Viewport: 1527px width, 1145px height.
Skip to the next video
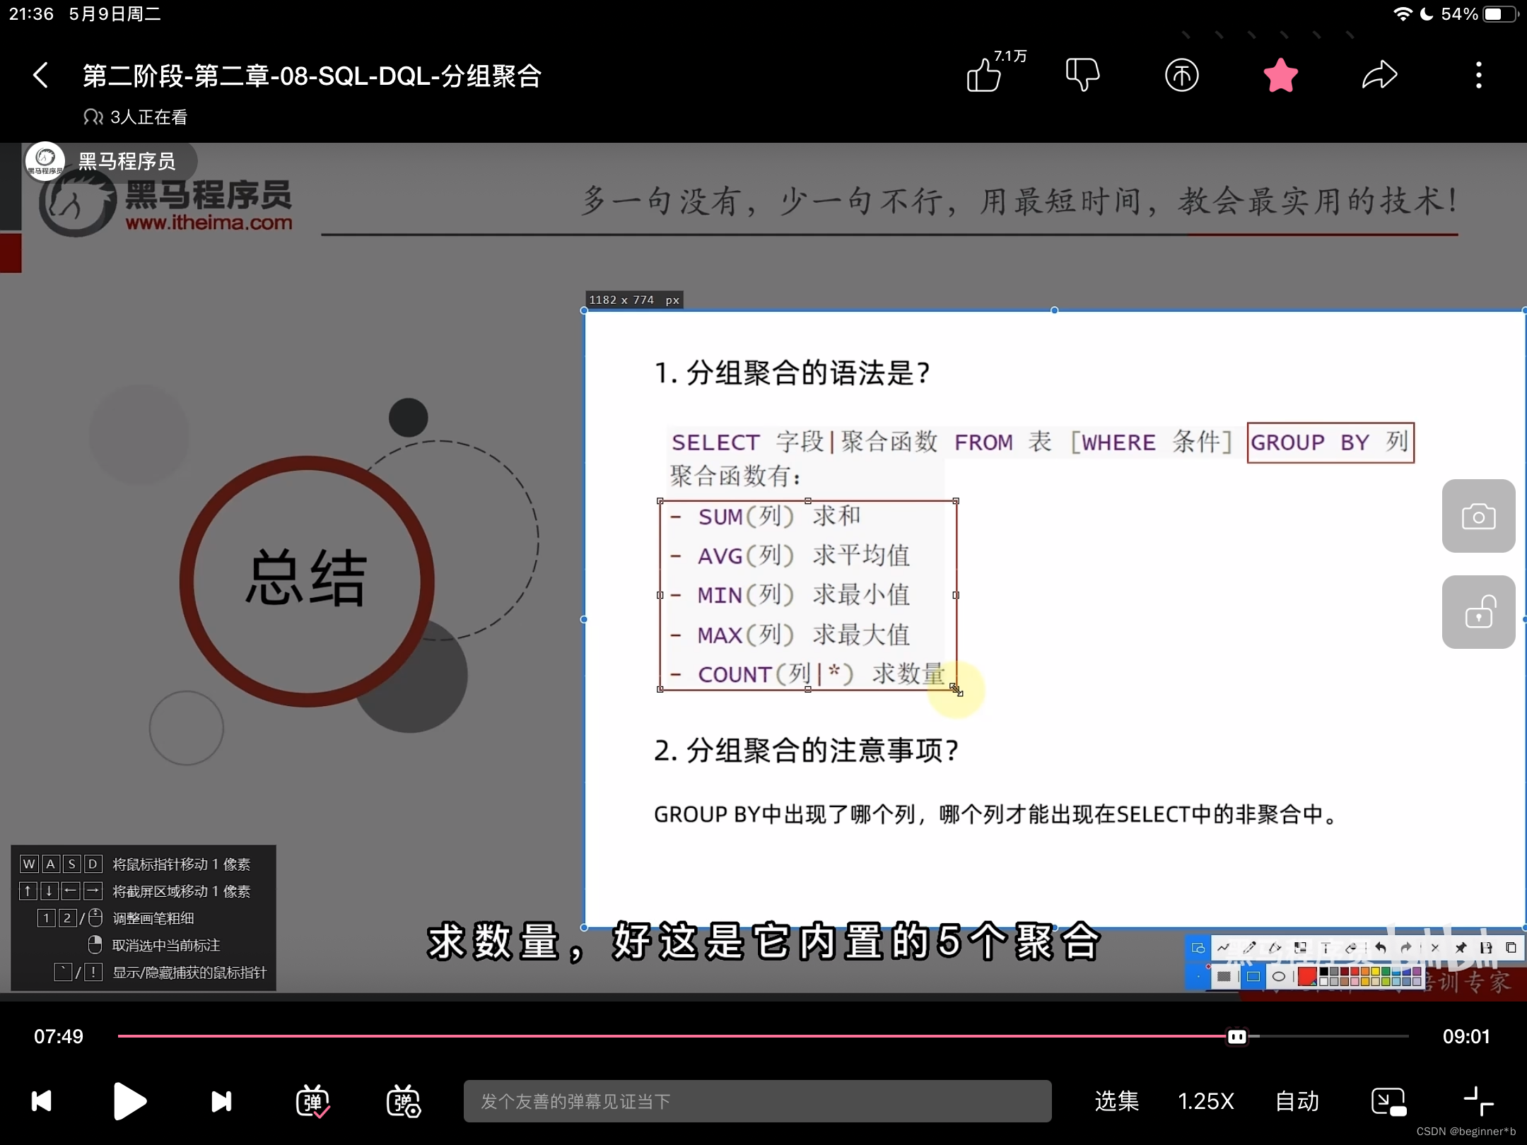click(x=221, y=1101)
